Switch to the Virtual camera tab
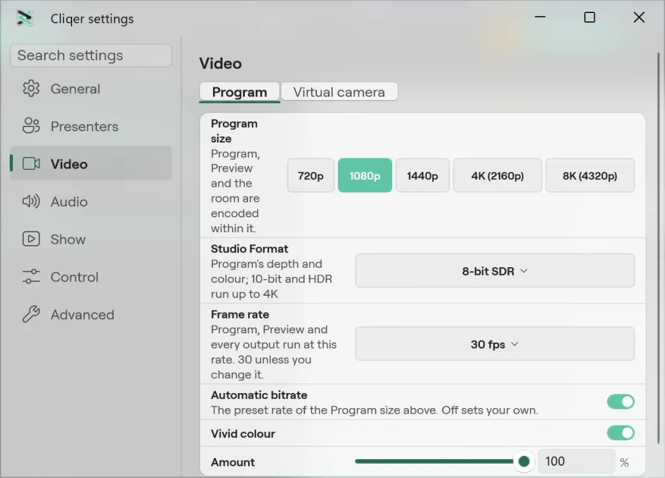The height and width of the screenshot is (478, 665). point(339,92)
